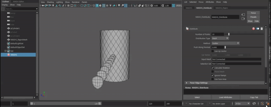Switch to the MASH1_Repro tab

tap(222, 8)
